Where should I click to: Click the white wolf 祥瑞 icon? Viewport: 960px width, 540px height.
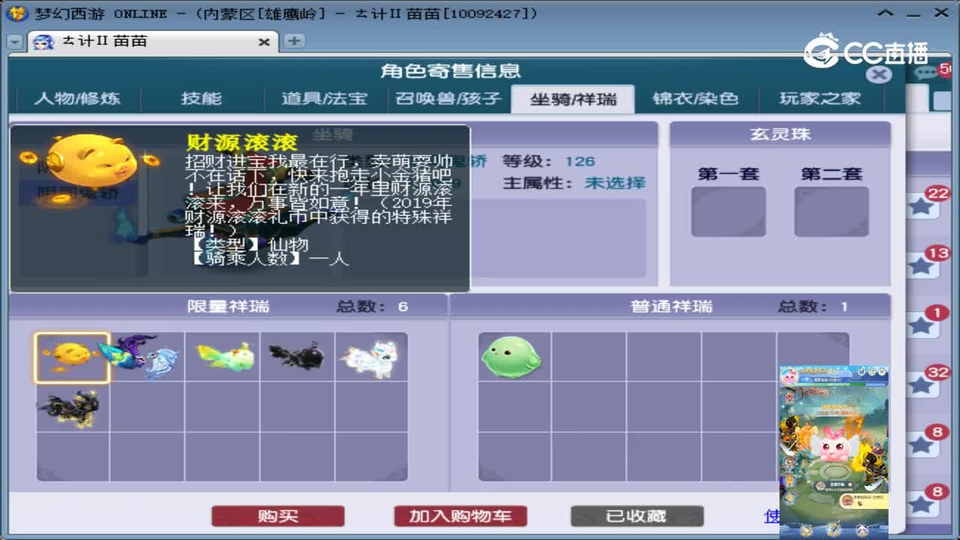point(373,359)
